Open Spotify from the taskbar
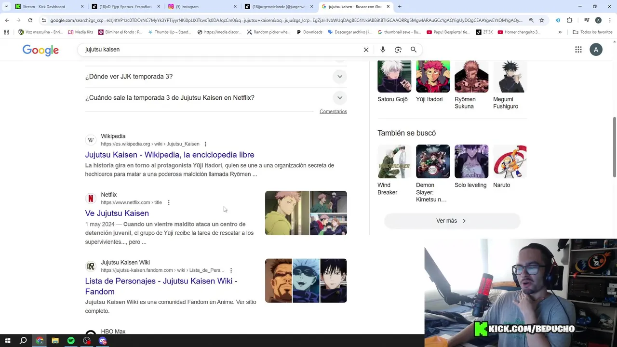The height and width of the screenshot is (347, 617). [x=71, y=341]
